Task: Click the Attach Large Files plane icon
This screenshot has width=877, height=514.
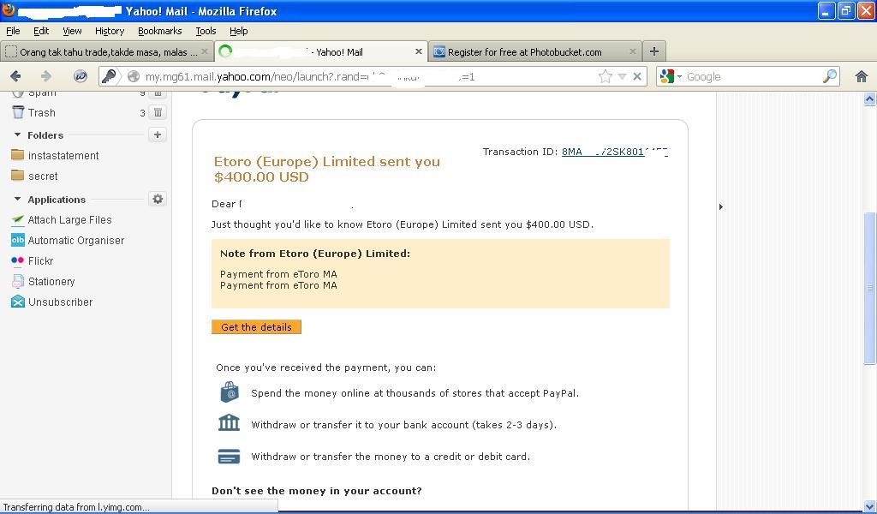Action: click(18, 220)
